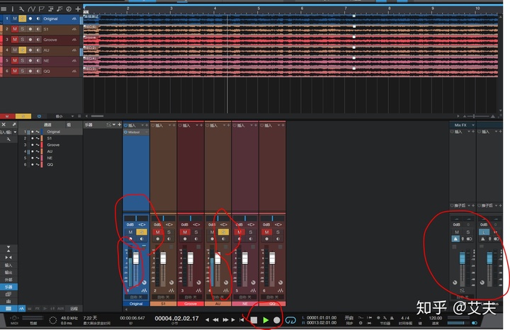Open inserts dropdown on Groove mixer channel
Image resolution: width=510 pixels, height=330 pixels.
coord(197,125)
